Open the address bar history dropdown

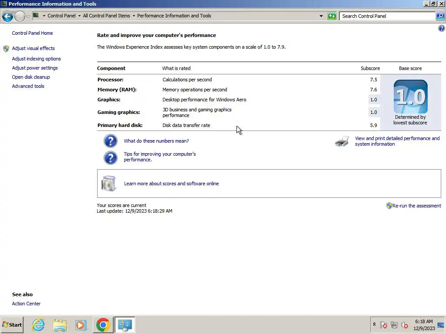click(x=321, y=16)
